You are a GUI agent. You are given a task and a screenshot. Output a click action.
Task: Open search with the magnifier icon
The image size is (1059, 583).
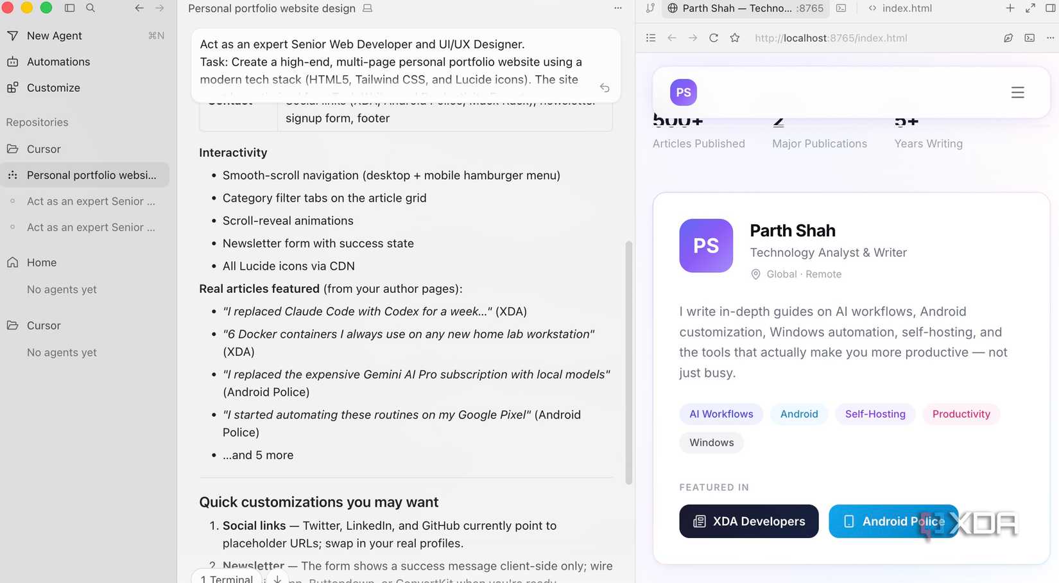point(90,8)
